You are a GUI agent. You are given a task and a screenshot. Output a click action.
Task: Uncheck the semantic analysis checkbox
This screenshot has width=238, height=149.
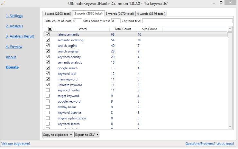tap(48, 62)
